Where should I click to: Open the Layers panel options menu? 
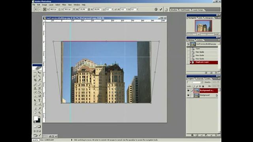[x=219, y=78]
